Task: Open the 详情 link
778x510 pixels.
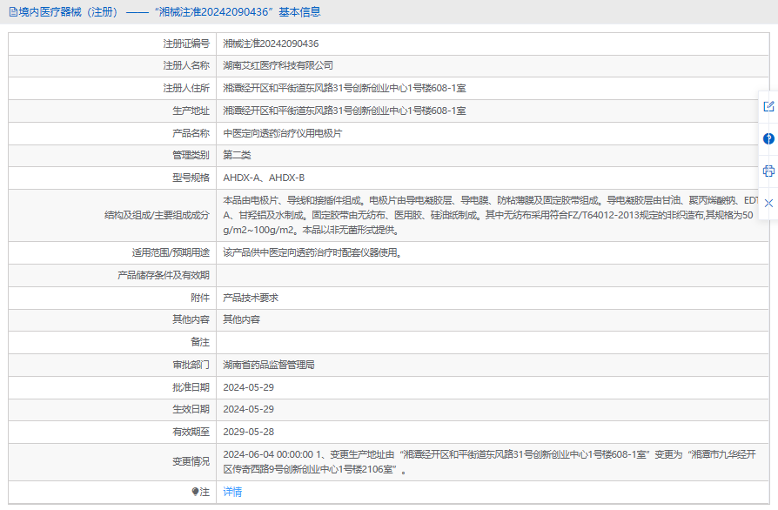Action: (x=232, y=492)
